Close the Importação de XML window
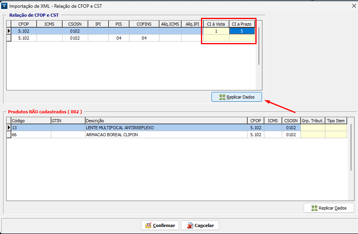 [353, 6]
